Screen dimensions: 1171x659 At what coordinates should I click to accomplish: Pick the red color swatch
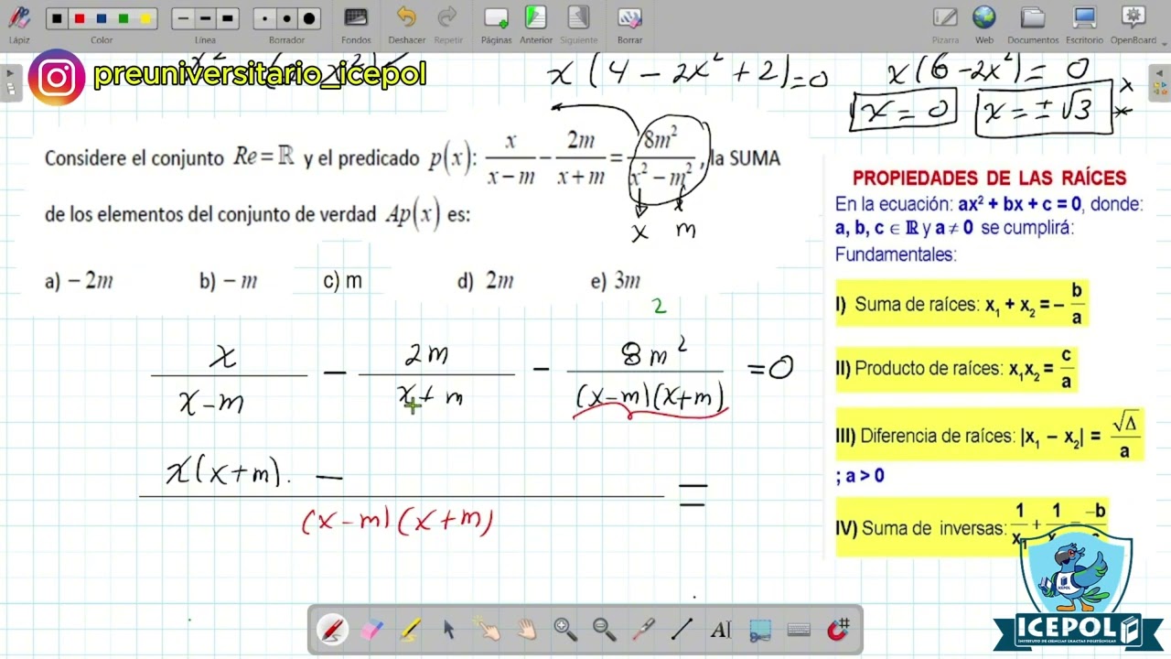click(x=80, y=19)
